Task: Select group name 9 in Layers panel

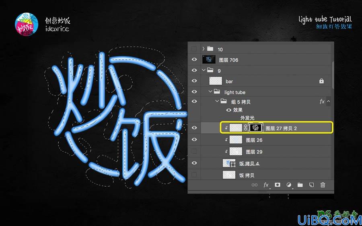Action: coord(219,71)
